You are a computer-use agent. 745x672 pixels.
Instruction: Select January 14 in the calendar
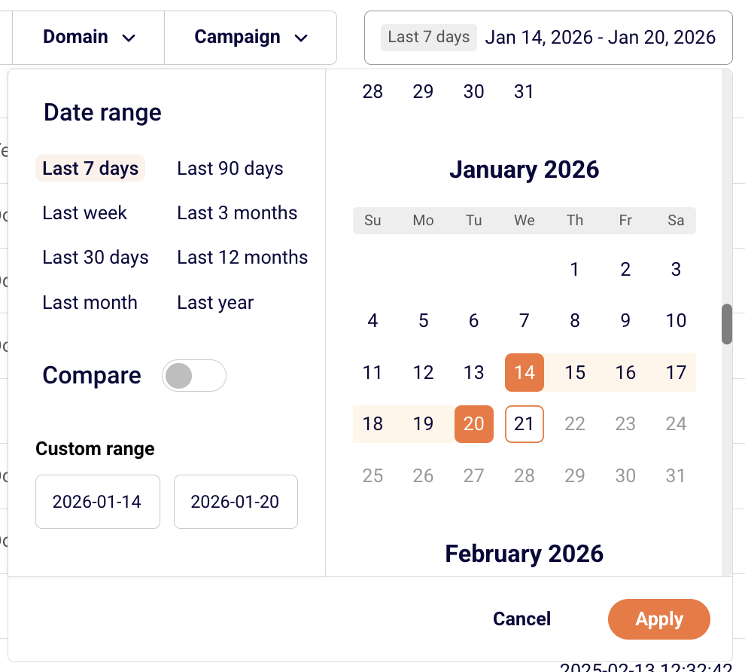point(525,372)
